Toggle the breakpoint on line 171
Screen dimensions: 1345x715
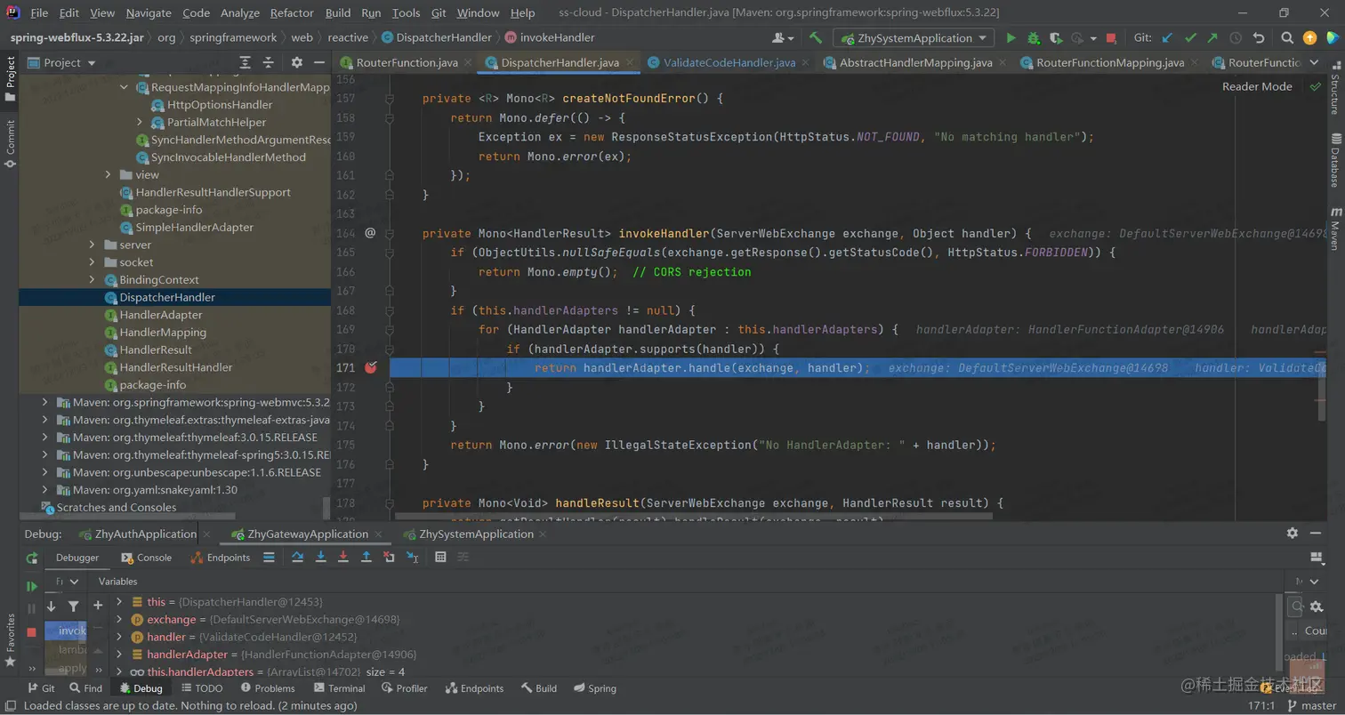371,368
